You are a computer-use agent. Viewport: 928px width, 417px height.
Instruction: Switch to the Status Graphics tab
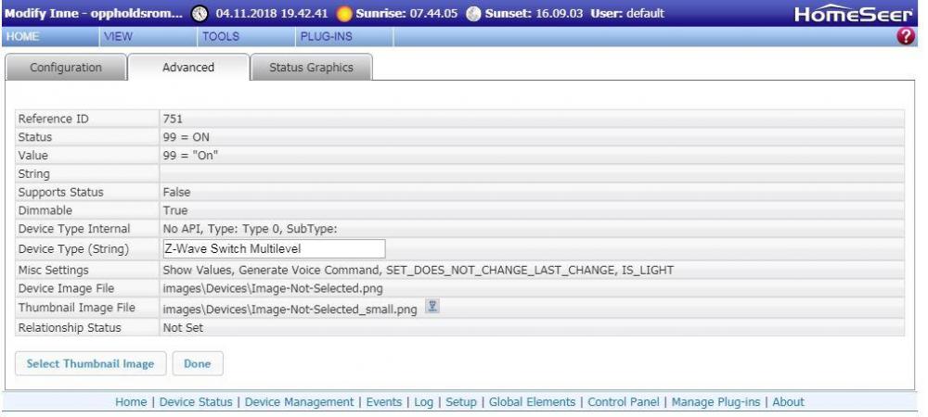[x=311, y=68]
